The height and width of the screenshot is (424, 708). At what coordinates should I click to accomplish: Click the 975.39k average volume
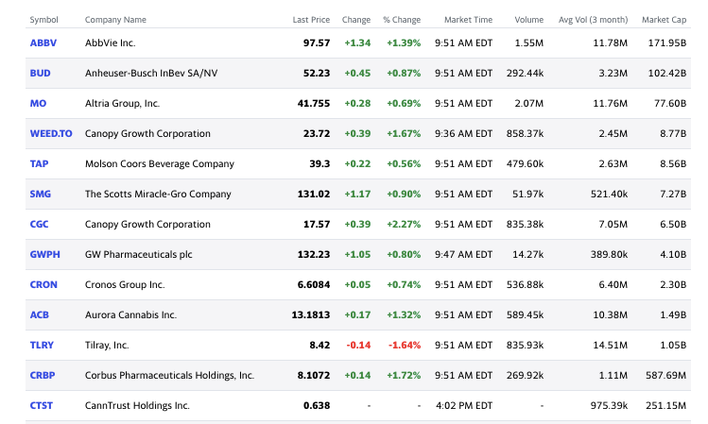pyautogui.click(x=609, y=405)
